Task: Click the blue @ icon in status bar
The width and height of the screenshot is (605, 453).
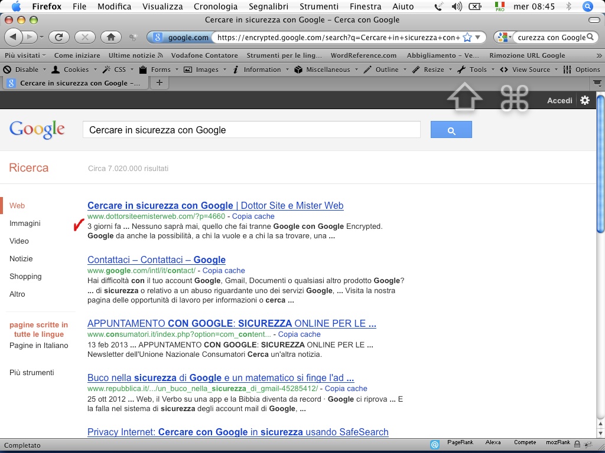Action: (435, 445)
